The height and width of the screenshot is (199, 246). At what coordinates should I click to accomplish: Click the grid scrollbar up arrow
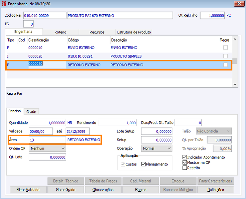click(235, 39)
